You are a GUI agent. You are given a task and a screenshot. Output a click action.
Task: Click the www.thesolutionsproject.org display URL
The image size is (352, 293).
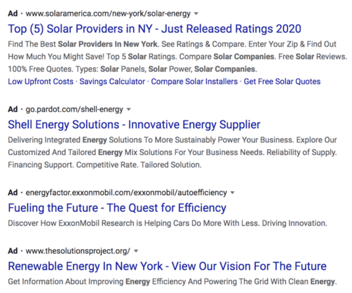(x=78, y=251)
